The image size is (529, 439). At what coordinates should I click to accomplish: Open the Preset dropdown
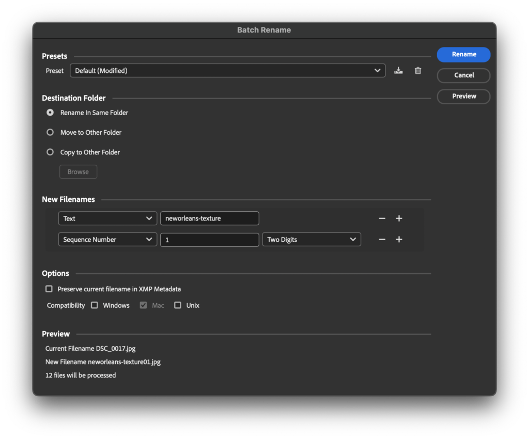point(227,71)
